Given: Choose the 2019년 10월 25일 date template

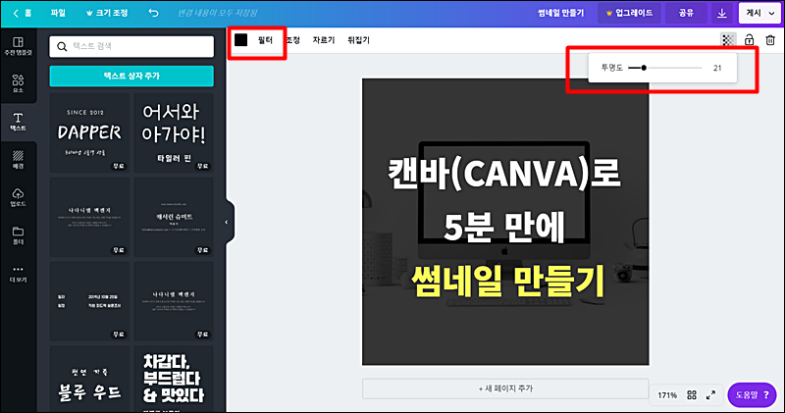Looking at the screenshot, I should tap(89, 301).
